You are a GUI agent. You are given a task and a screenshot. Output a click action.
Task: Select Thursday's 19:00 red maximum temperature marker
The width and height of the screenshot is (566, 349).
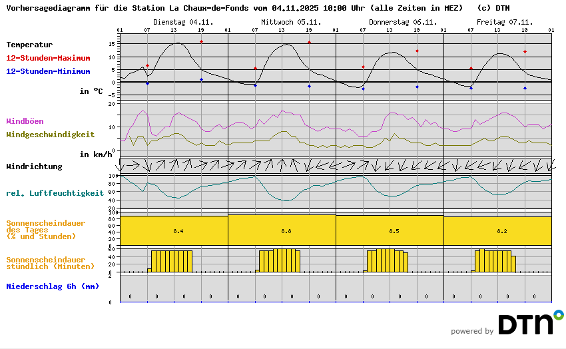417,51
